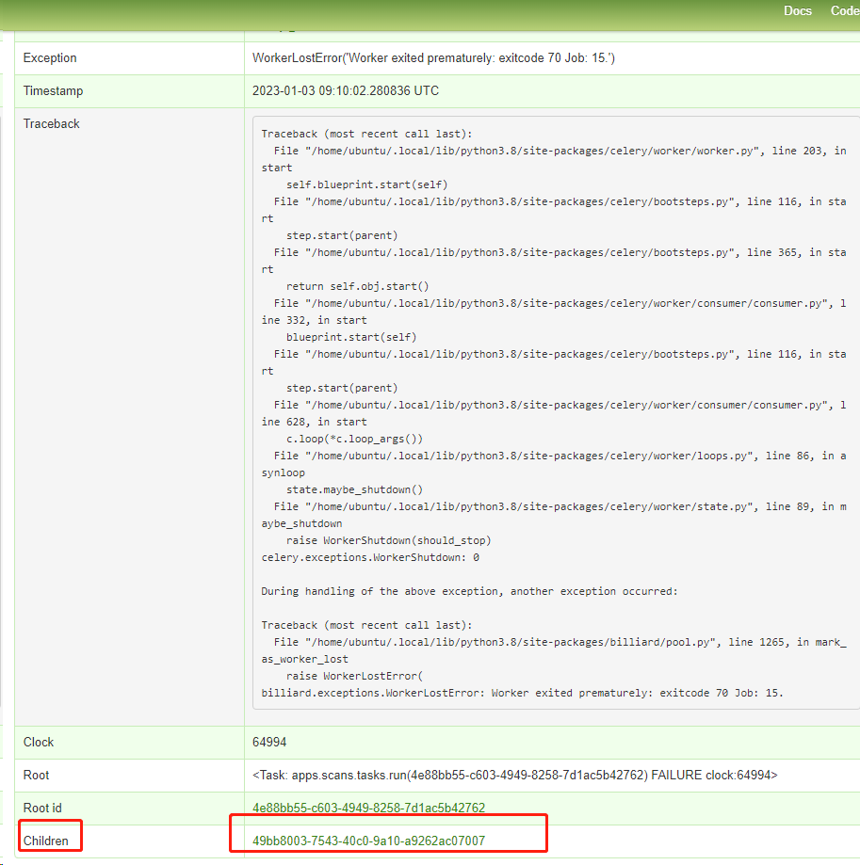
Task: Select the Root row header
Action: (36, 775)
